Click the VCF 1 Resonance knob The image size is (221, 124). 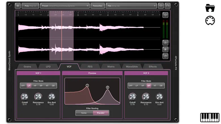click(x=38, y=97)
